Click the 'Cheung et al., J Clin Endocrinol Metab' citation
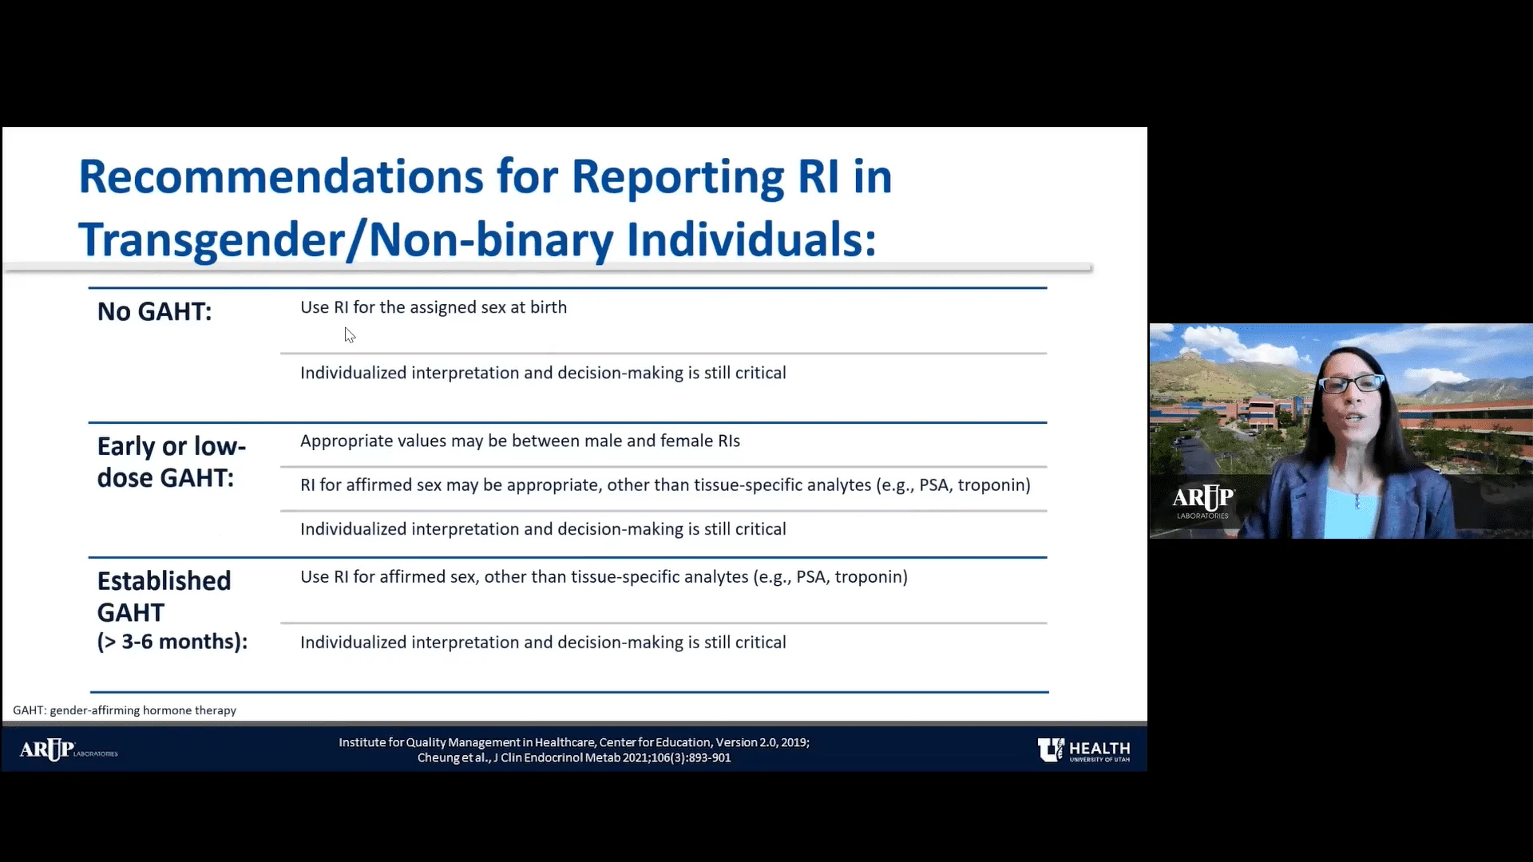Viewport: 1533px width, 862px height. [574, 757]
